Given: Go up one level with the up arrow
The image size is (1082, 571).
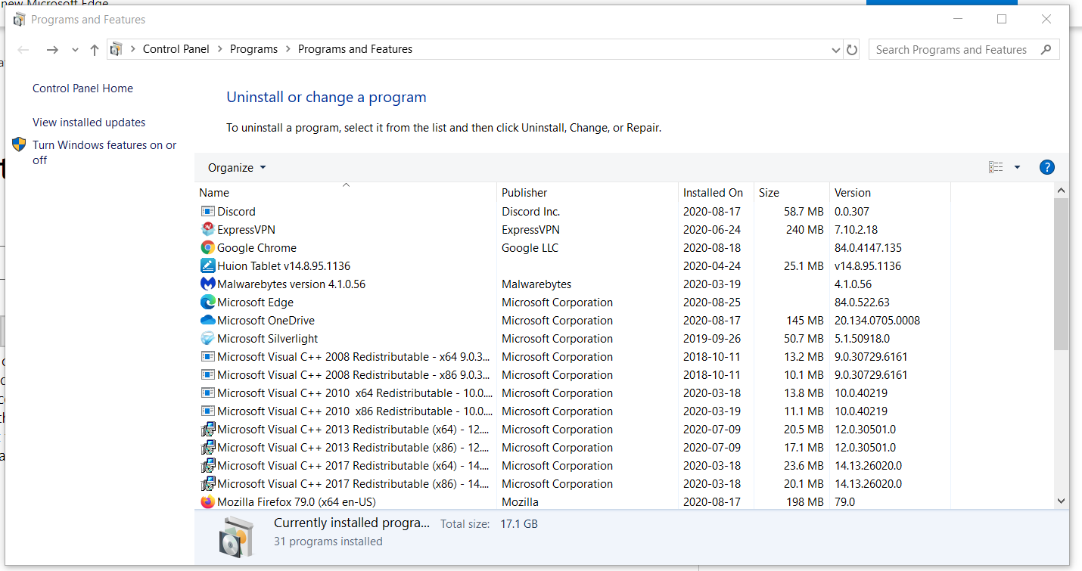Looking at the screenshot, I should (x=95, y=50).
